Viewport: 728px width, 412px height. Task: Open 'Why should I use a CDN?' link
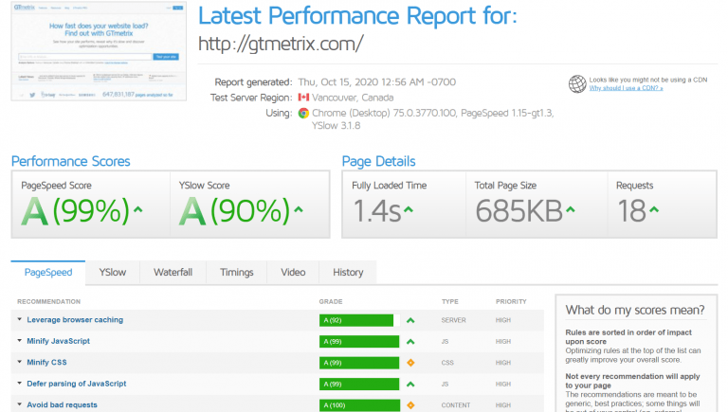coord(626,88)
